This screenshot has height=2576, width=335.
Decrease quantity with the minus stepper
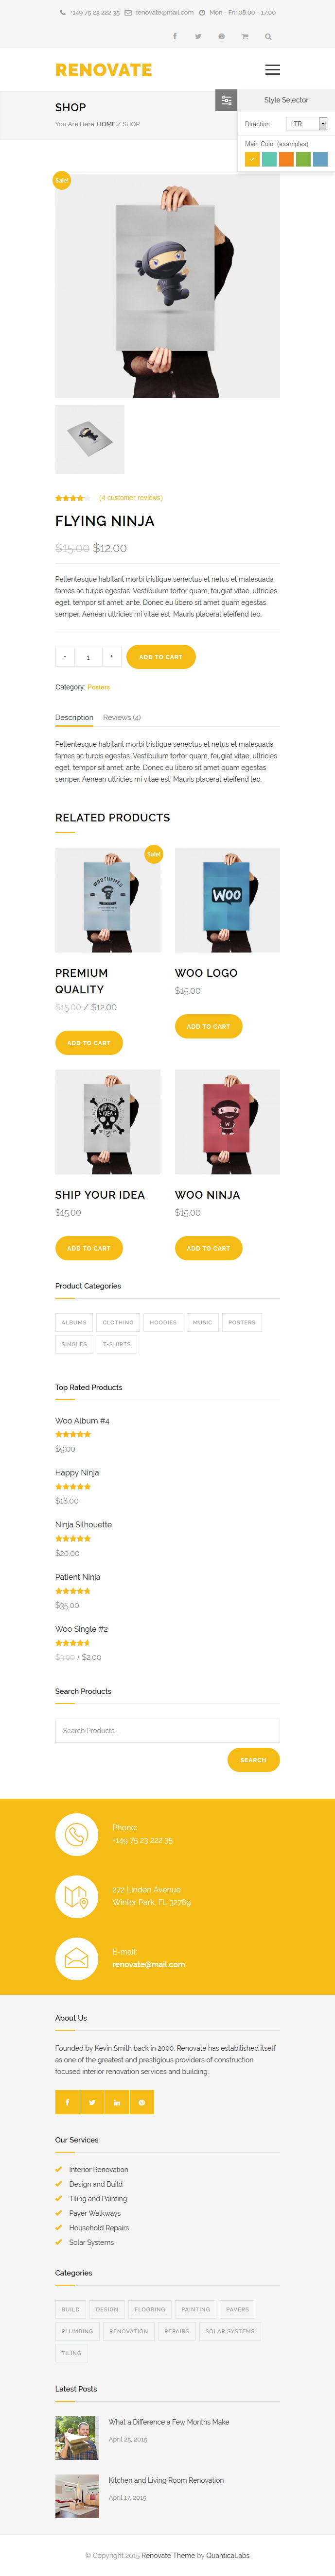click(65, 657)
